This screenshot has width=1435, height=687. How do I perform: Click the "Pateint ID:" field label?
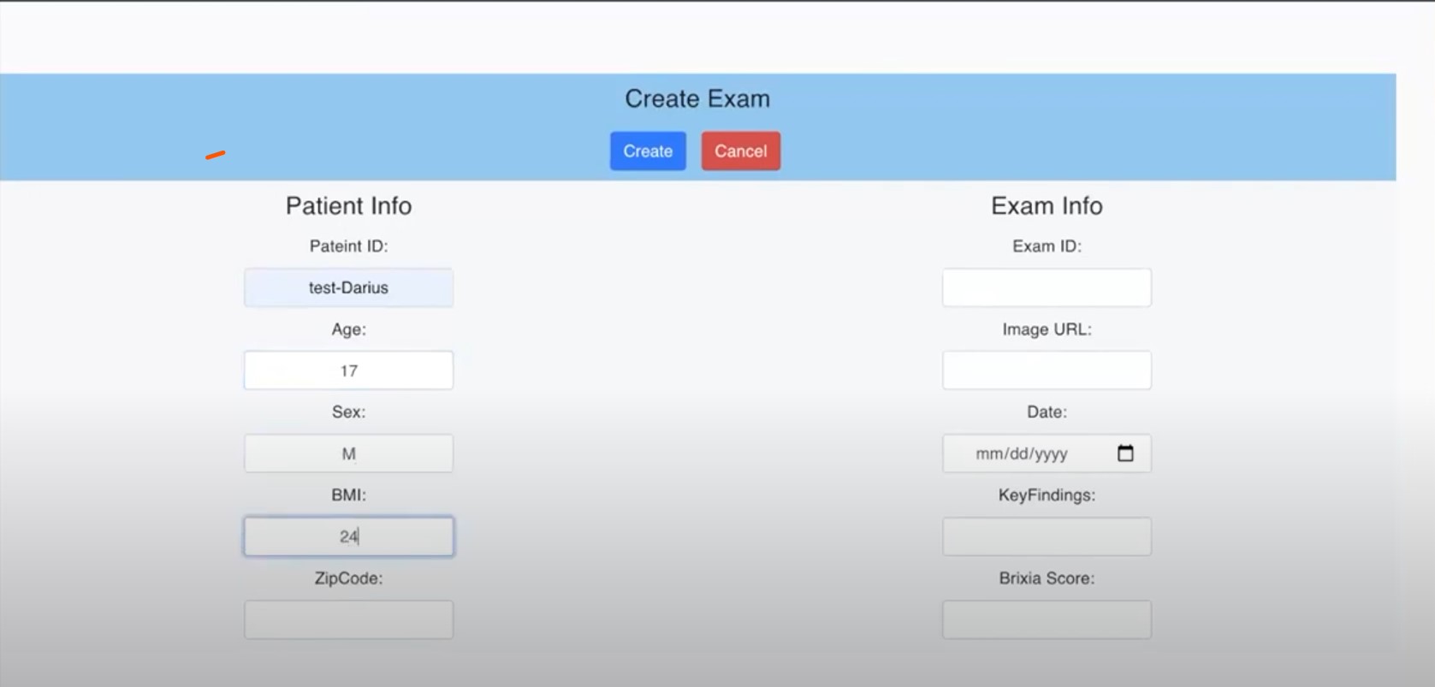point(348,246)
